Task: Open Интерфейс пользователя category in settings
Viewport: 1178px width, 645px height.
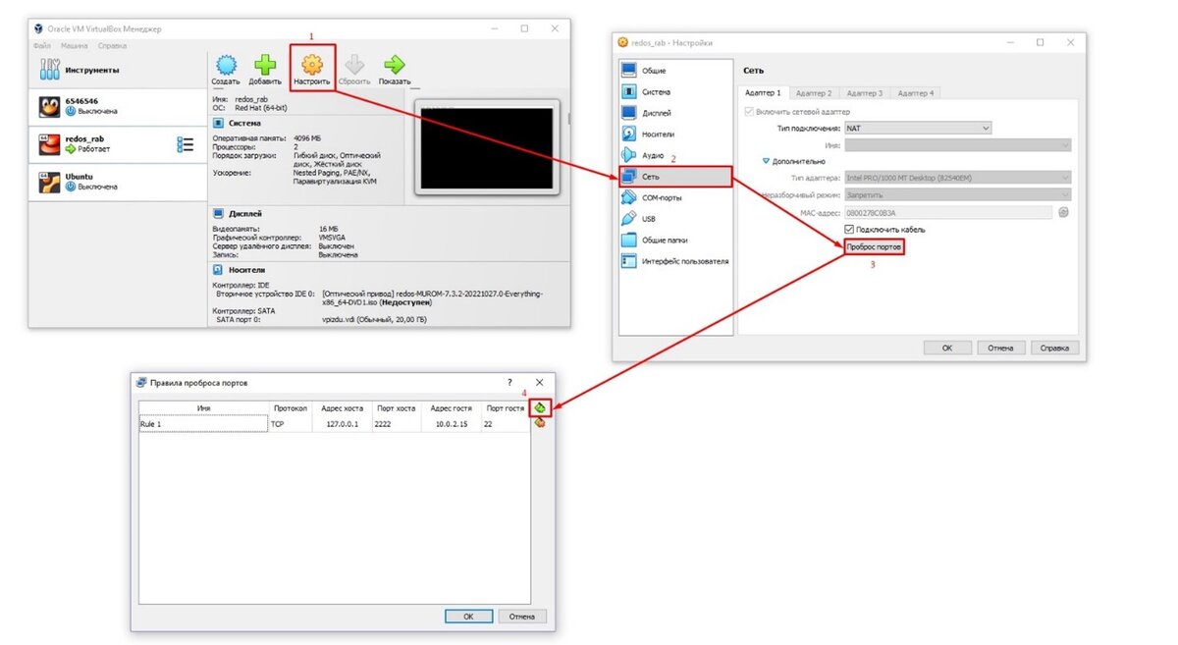Action: 674,261
